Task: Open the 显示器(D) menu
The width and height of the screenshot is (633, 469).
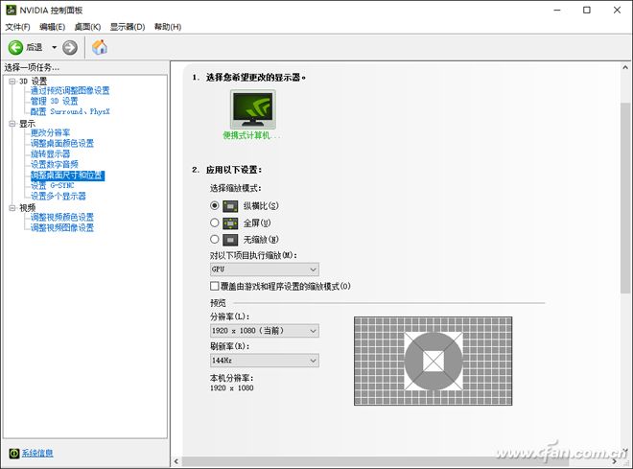Action: [x=128, y=27]
